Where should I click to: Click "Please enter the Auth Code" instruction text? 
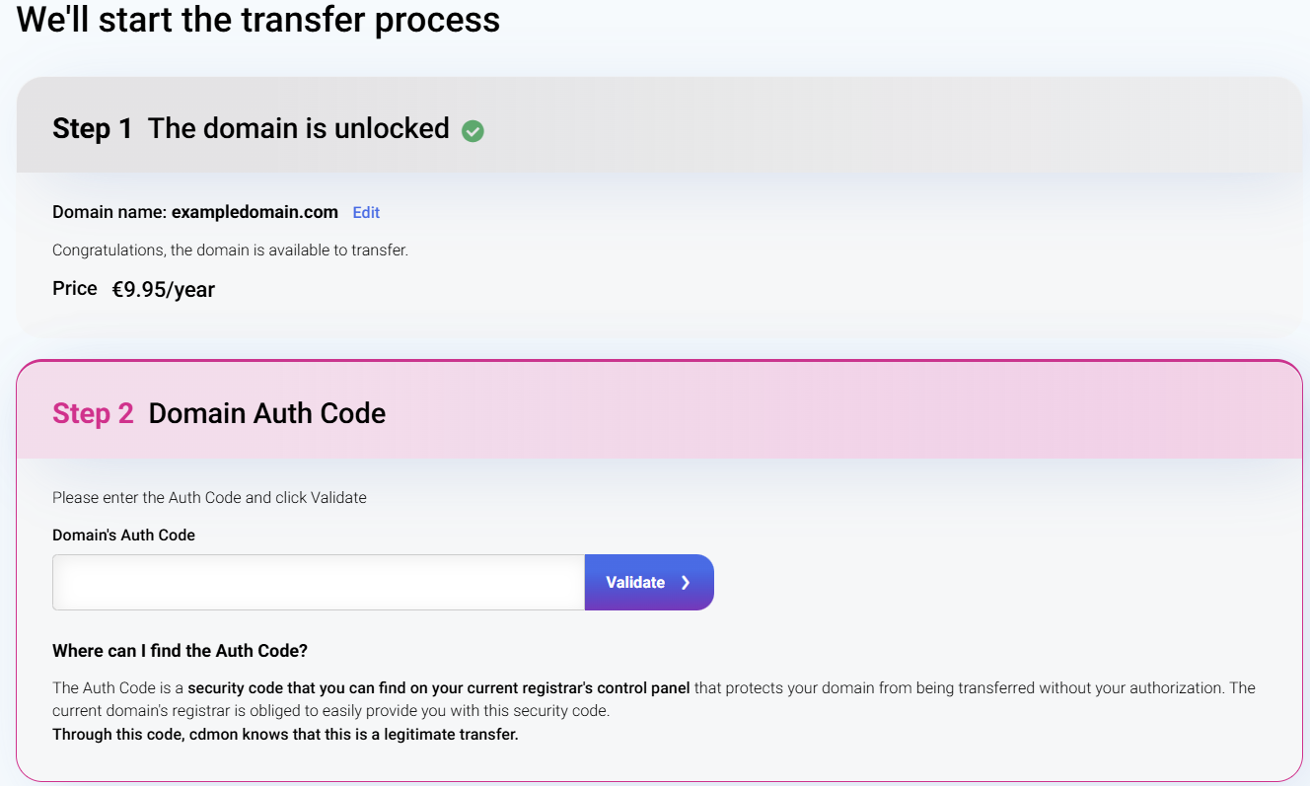coord(209,498)
